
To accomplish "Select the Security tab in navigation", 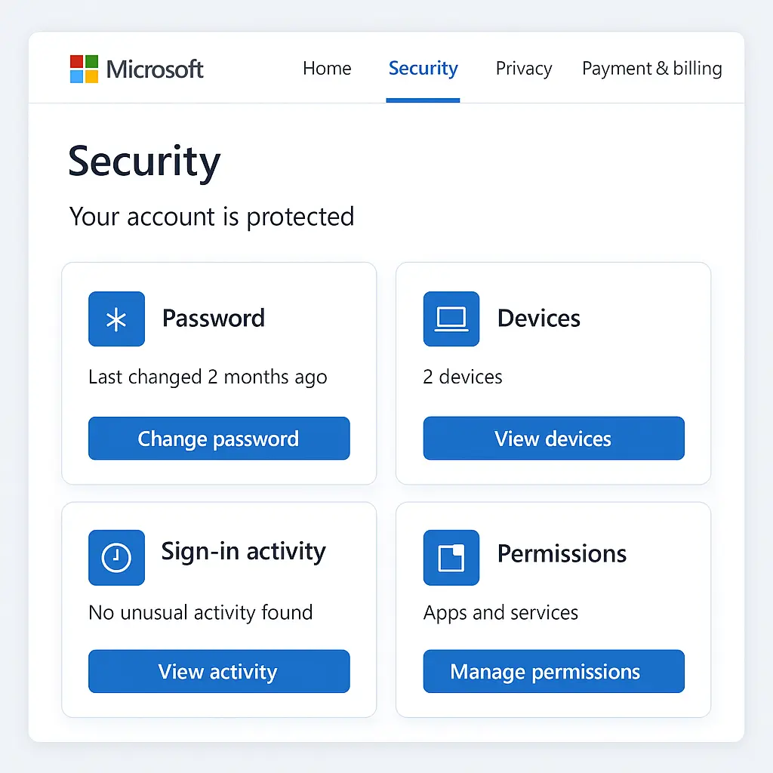I will [423, 69].
